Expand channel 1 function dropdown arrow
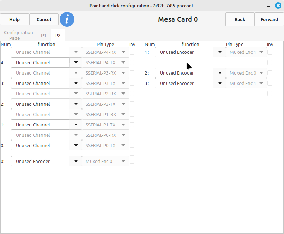The image size is (284, 234). [x=75, y=125]
